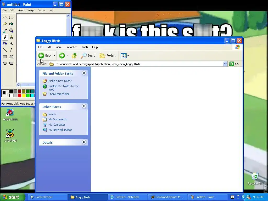The height and width of the screenshot is (201, 268).
Task: Open the Back history dropdown arrow
Action: pos(54,55)
